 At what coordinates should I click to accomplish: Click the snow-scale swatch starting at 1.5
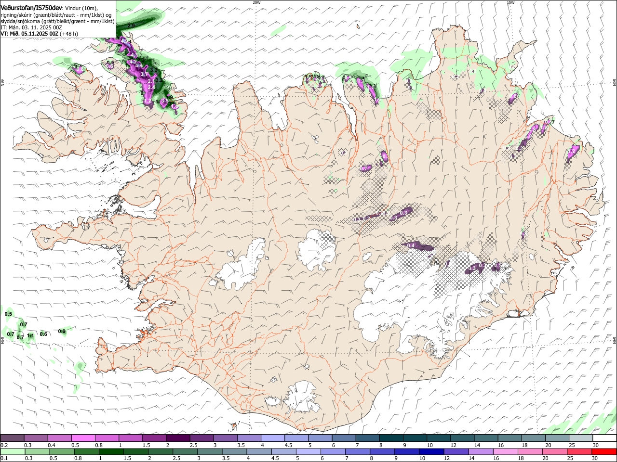point(154,438)
